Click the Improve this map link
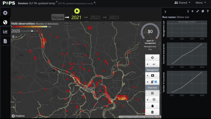Screen dimensions: 211x119 (153, 117)
